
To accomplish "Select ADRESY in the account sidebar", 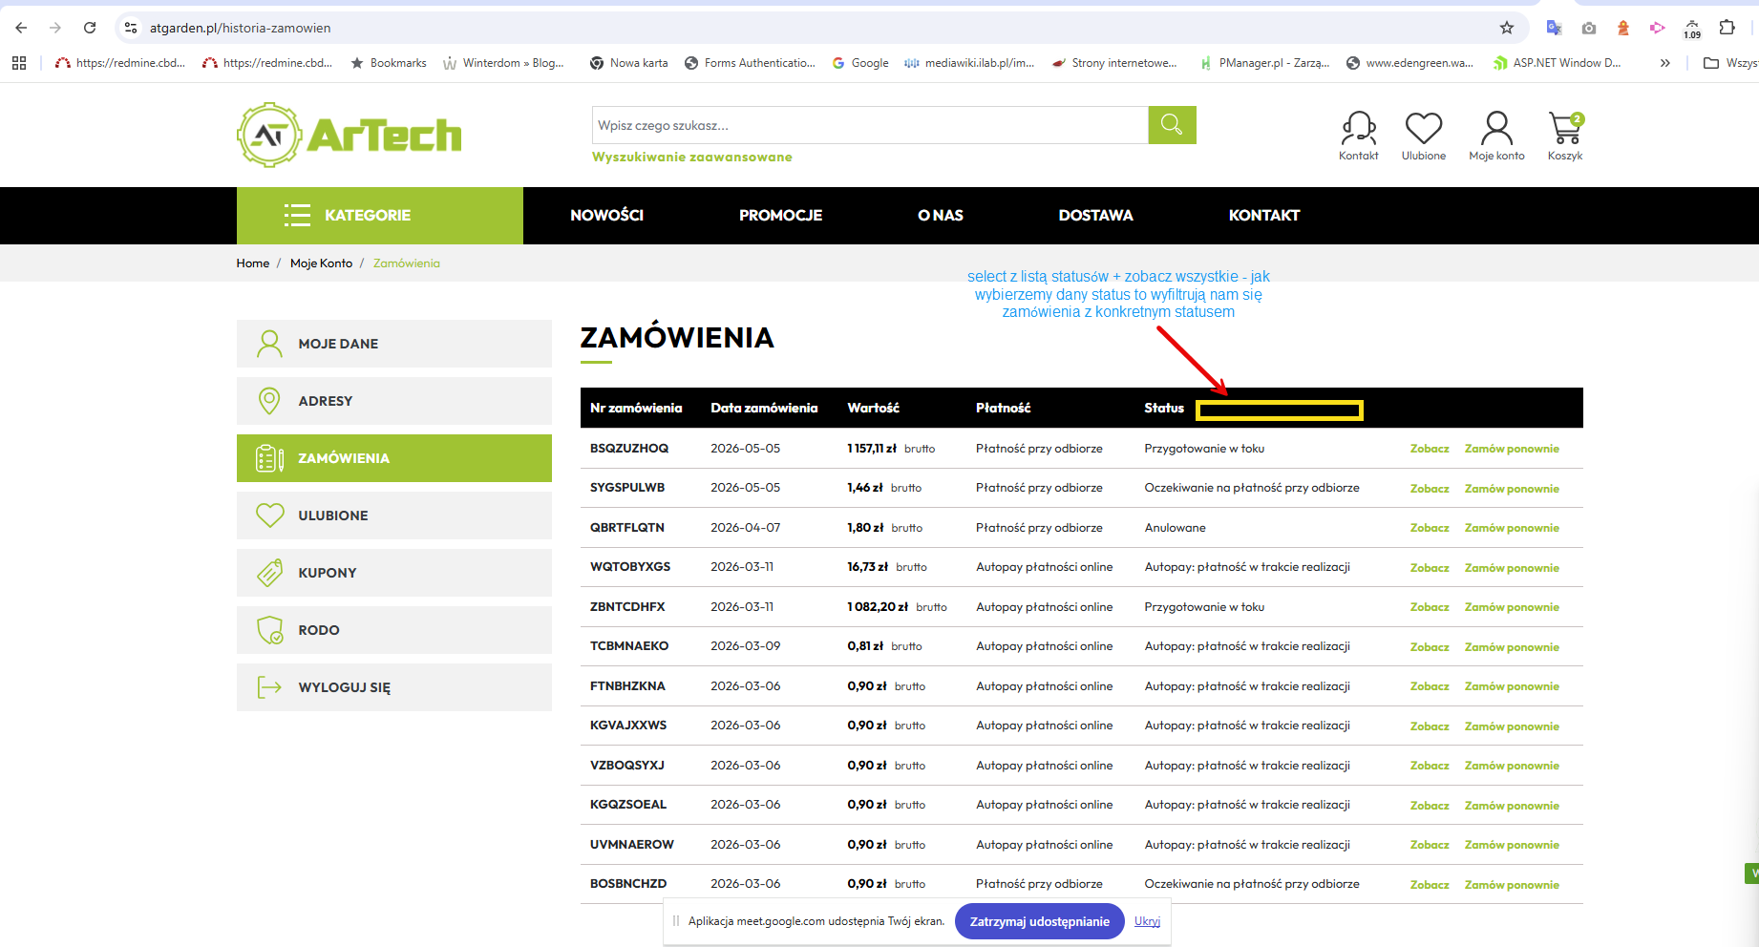I will pos(394,401).
